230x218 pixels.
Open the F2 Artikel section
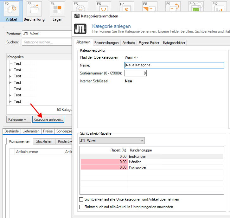[11, 11]
